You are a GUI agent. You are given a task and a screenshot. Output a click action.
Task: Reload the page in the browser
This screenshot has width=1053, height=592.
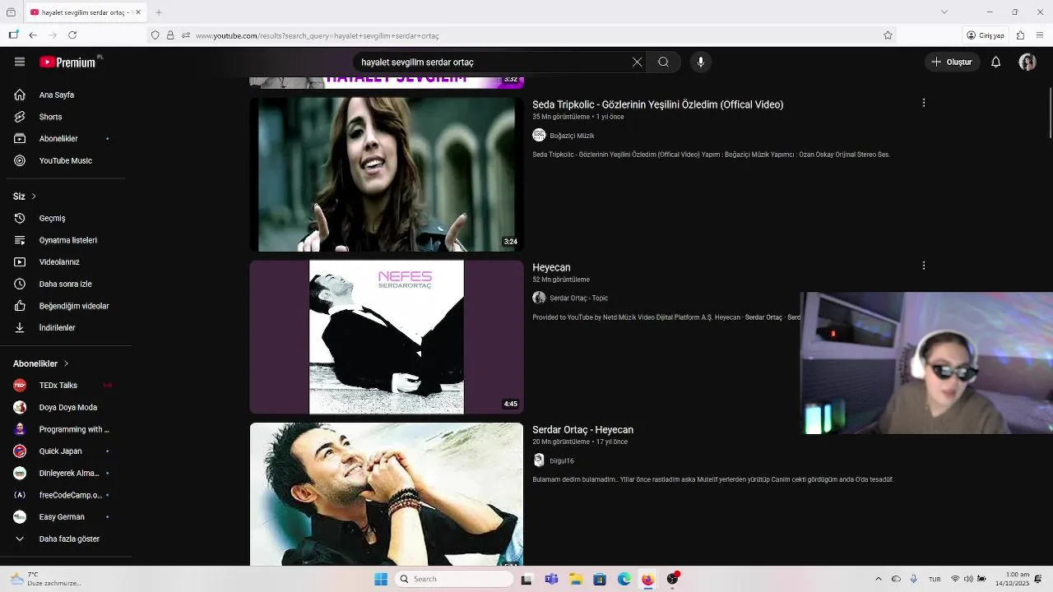coord(72,35)
